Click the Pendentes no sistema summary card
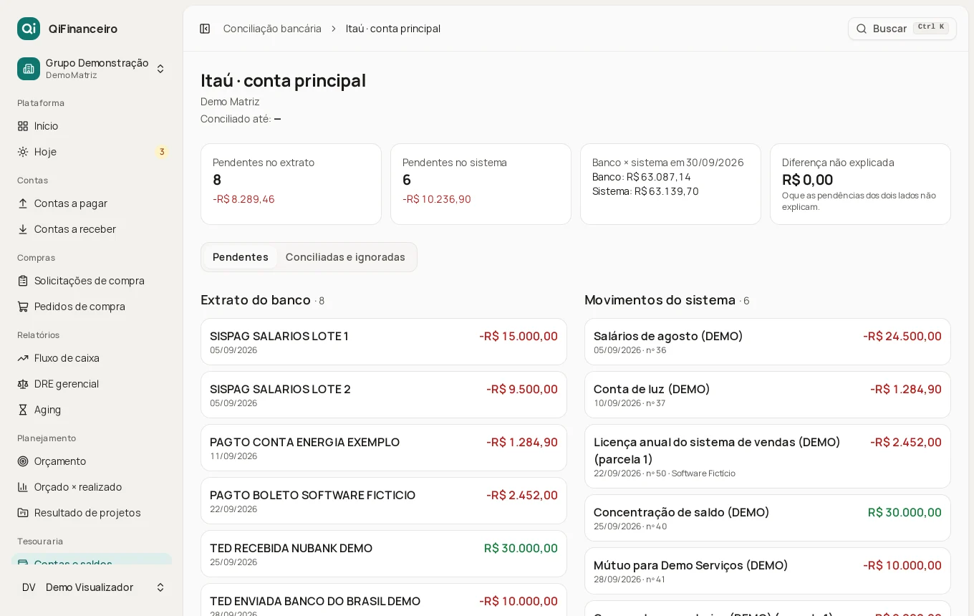The width and height of the screenshot is (974, 616). (x=481, y=184)
